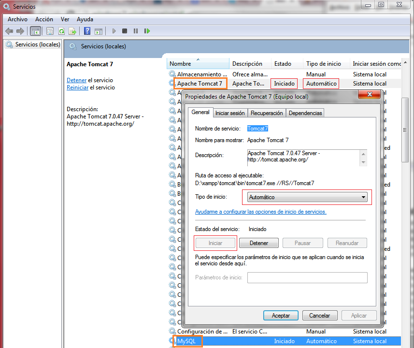Viewport: 414px width, 348px height.
Task: Click the greyed Iniciar button
Action: (x=215, y=243)
